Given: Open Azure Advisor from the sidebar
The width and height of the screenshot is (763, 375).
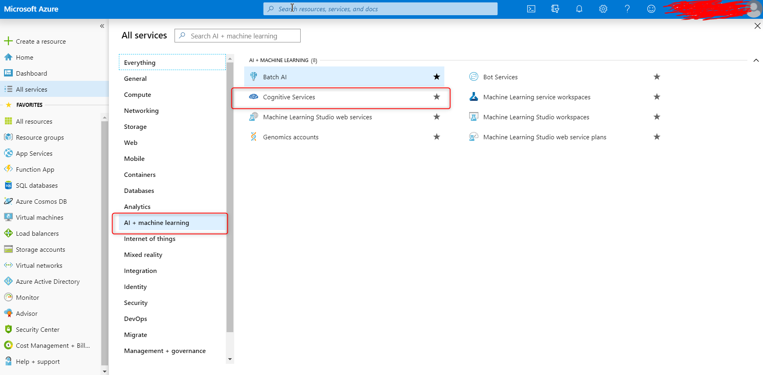Looking at the screenshot, I should pyautogui.click(x=26, y=313).
